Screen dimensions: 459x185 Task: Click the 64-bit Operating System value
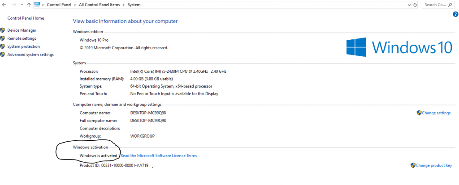(171, 86)
